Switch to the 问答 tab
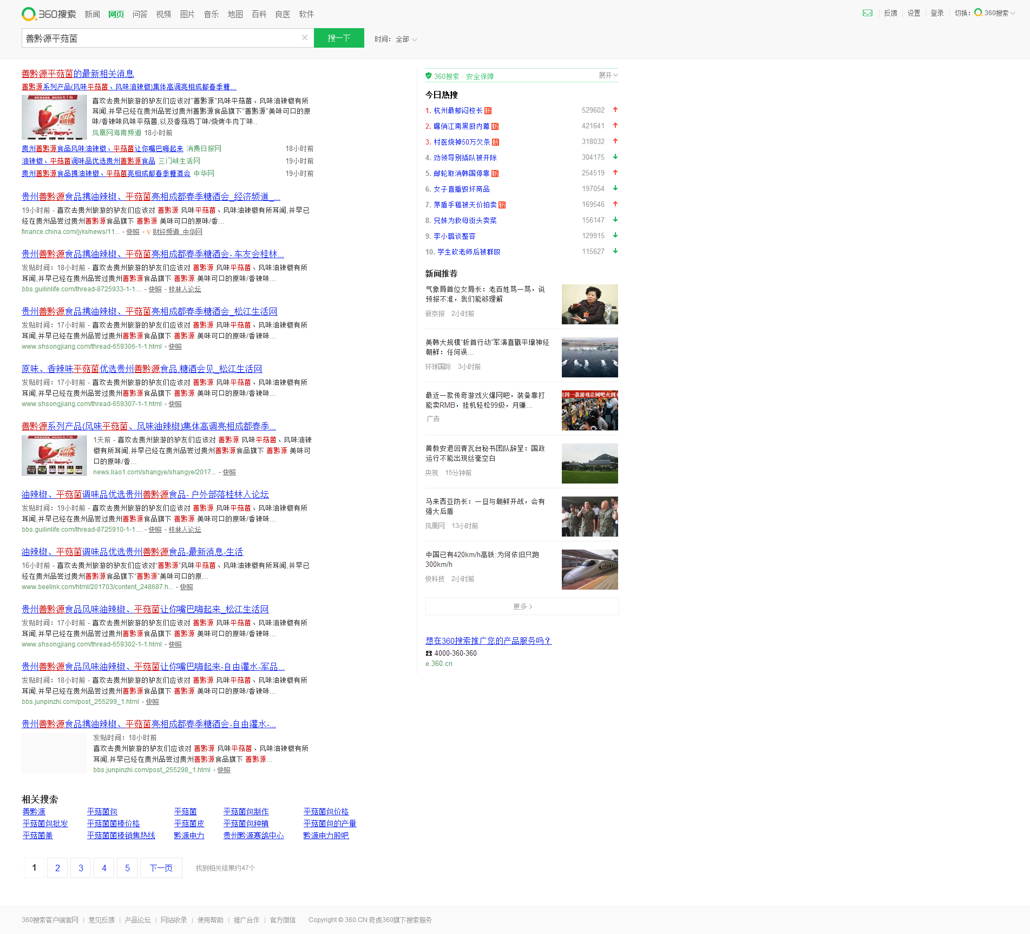The width and height of the screenshot is (1030, 934). pyautogui.click(x=140, y=14)
